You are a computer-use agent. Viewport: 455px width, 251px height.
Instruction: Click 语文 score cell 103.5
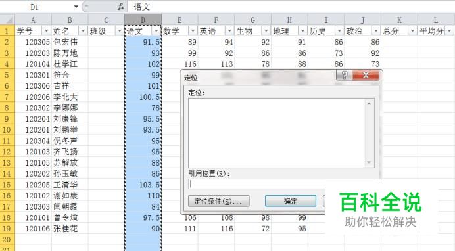[143, 185]
